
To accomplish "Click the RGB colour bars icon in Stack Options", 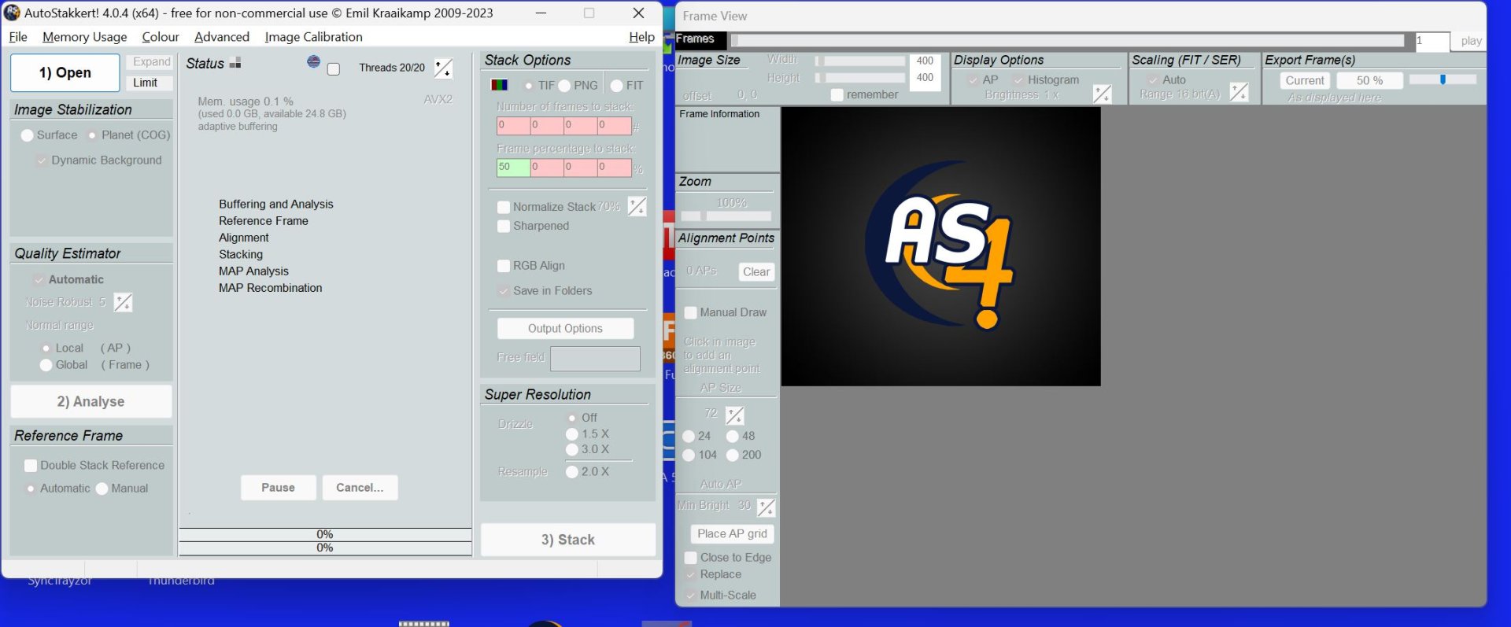I will [x=499, y=85].
